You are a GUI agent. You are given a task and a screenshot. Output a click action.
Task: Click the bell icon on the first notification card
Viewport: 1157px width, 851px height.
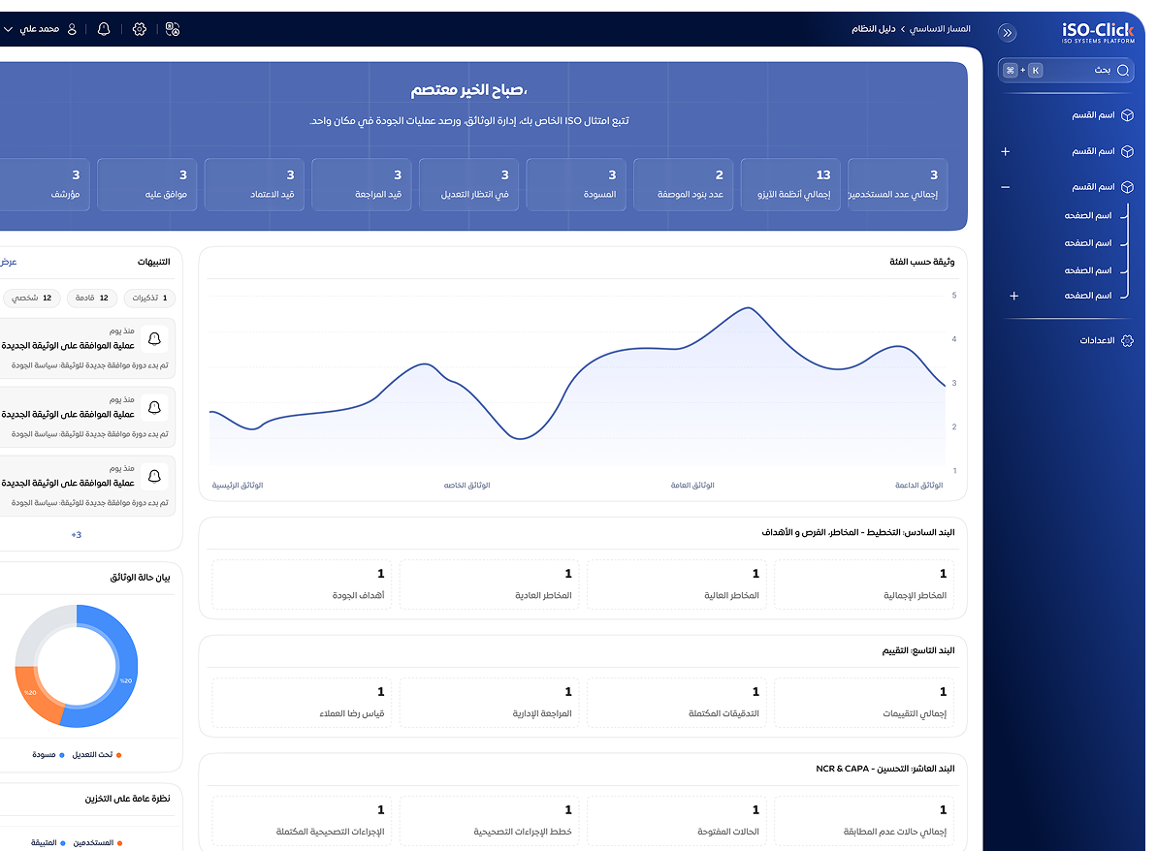tap(154, 339)
